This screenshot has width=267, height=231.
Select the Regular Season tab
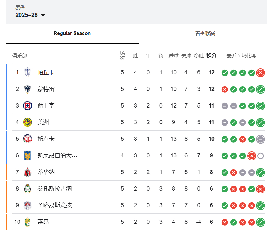click(72, 33)
